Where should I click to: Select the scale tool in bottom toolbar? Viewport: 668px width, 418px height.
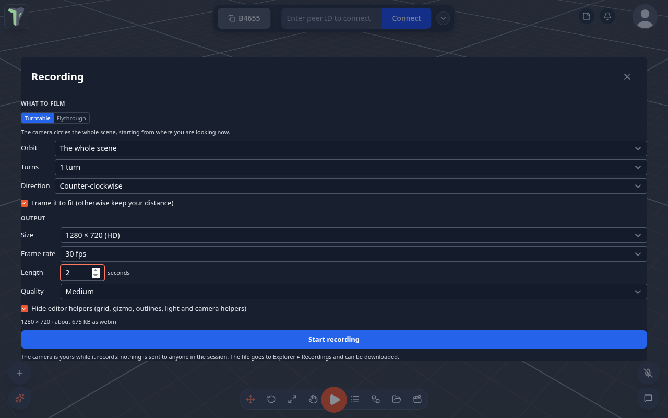[292, 399]
